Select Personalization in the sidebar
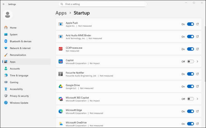 coord(18,55)
